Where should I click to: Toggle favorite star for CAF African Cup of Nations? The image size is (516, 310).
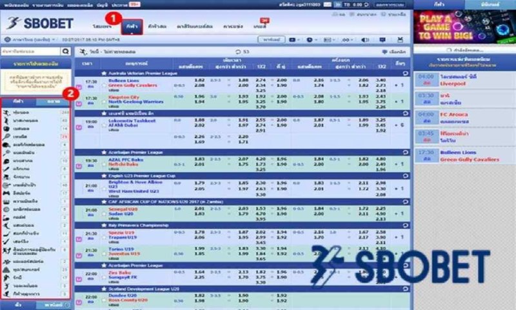point(104,201)
